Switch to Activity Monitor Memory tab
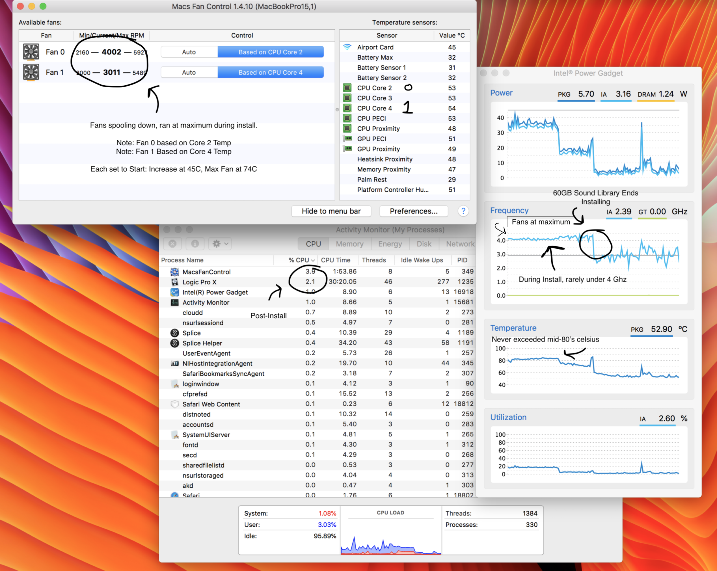Viewport: 717px width, 571px height. [349, 244]
